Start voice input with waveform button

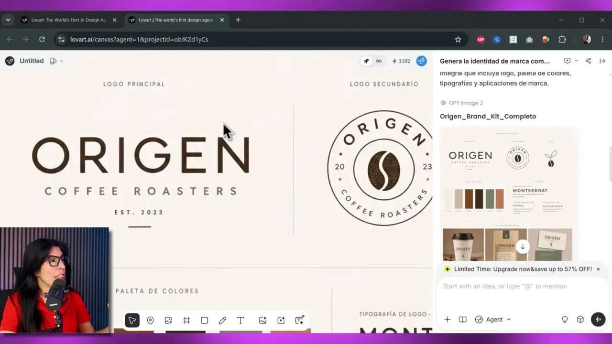(x=598, y=320)
